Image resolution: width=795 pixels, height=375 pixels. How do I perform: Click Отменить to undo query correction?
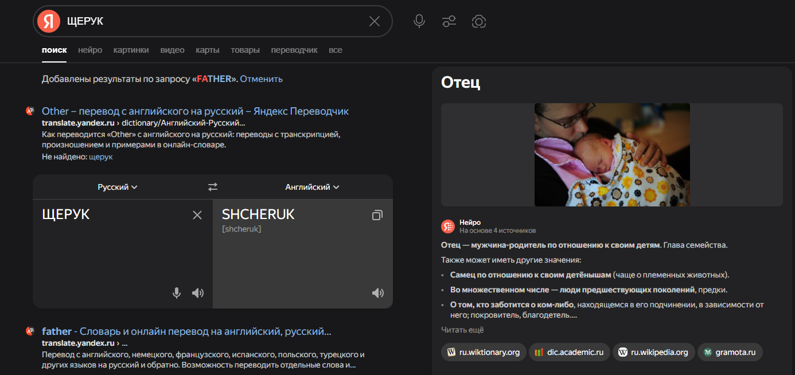point(261,79)
